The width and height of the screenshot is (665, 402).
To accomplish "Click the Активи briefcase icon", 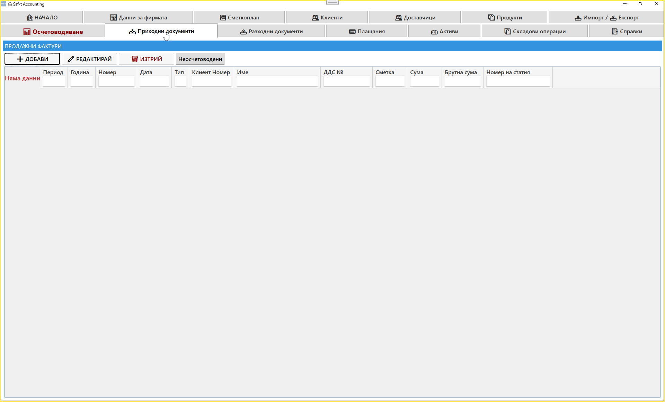I will pos(434,32).
